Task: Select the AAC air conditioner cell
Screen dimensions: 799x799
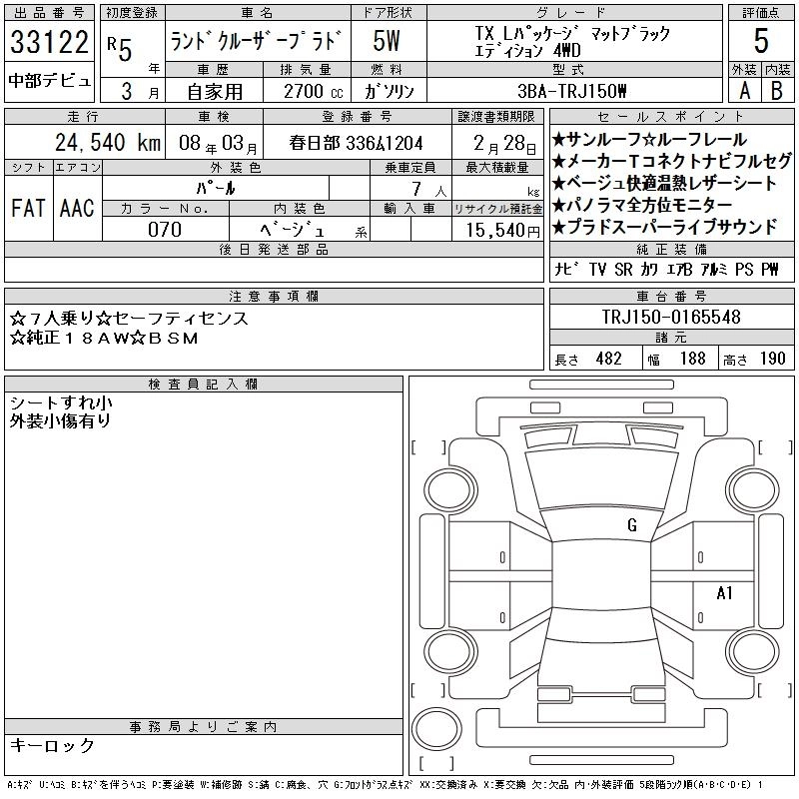Action: pos(76,208)
